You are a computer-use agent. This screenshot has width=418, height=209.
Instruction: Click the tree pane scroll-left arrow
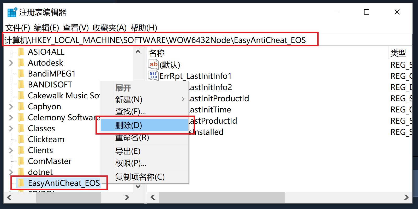[x=9, y=197]
